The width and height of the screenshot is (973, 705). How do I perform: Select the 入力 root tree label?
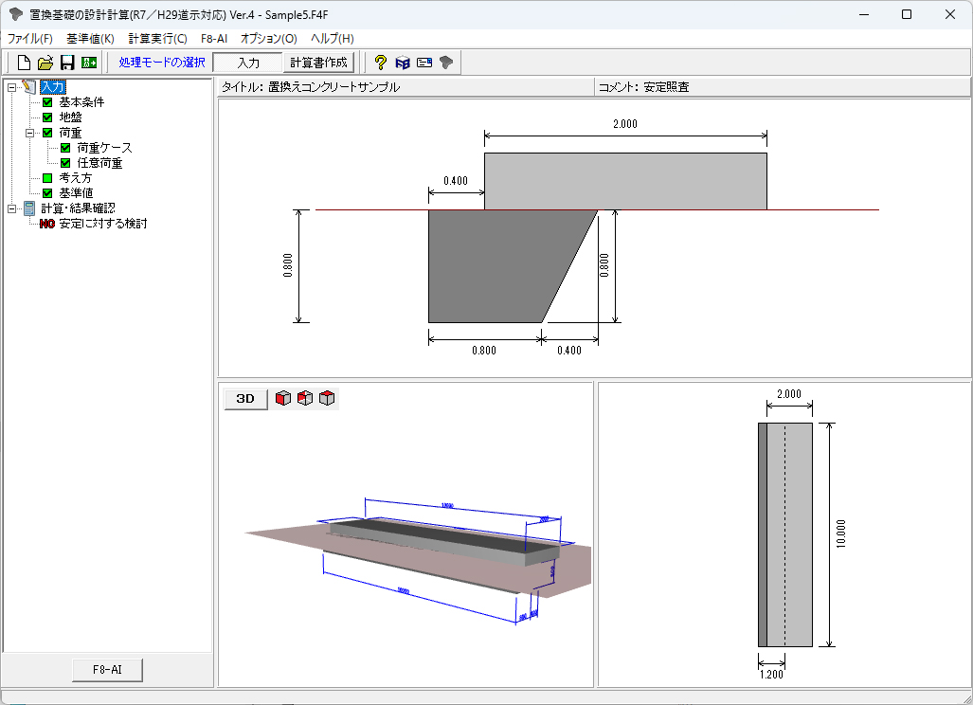53,87
